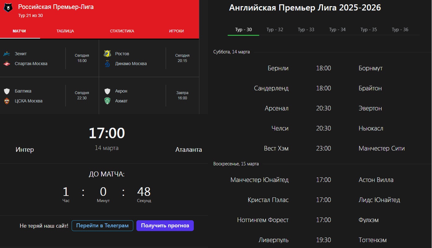Image resolution: width=432 pixels, height=248 pixels.
Task: Select the Тур - 30 tab
Action: pos(243,30)
